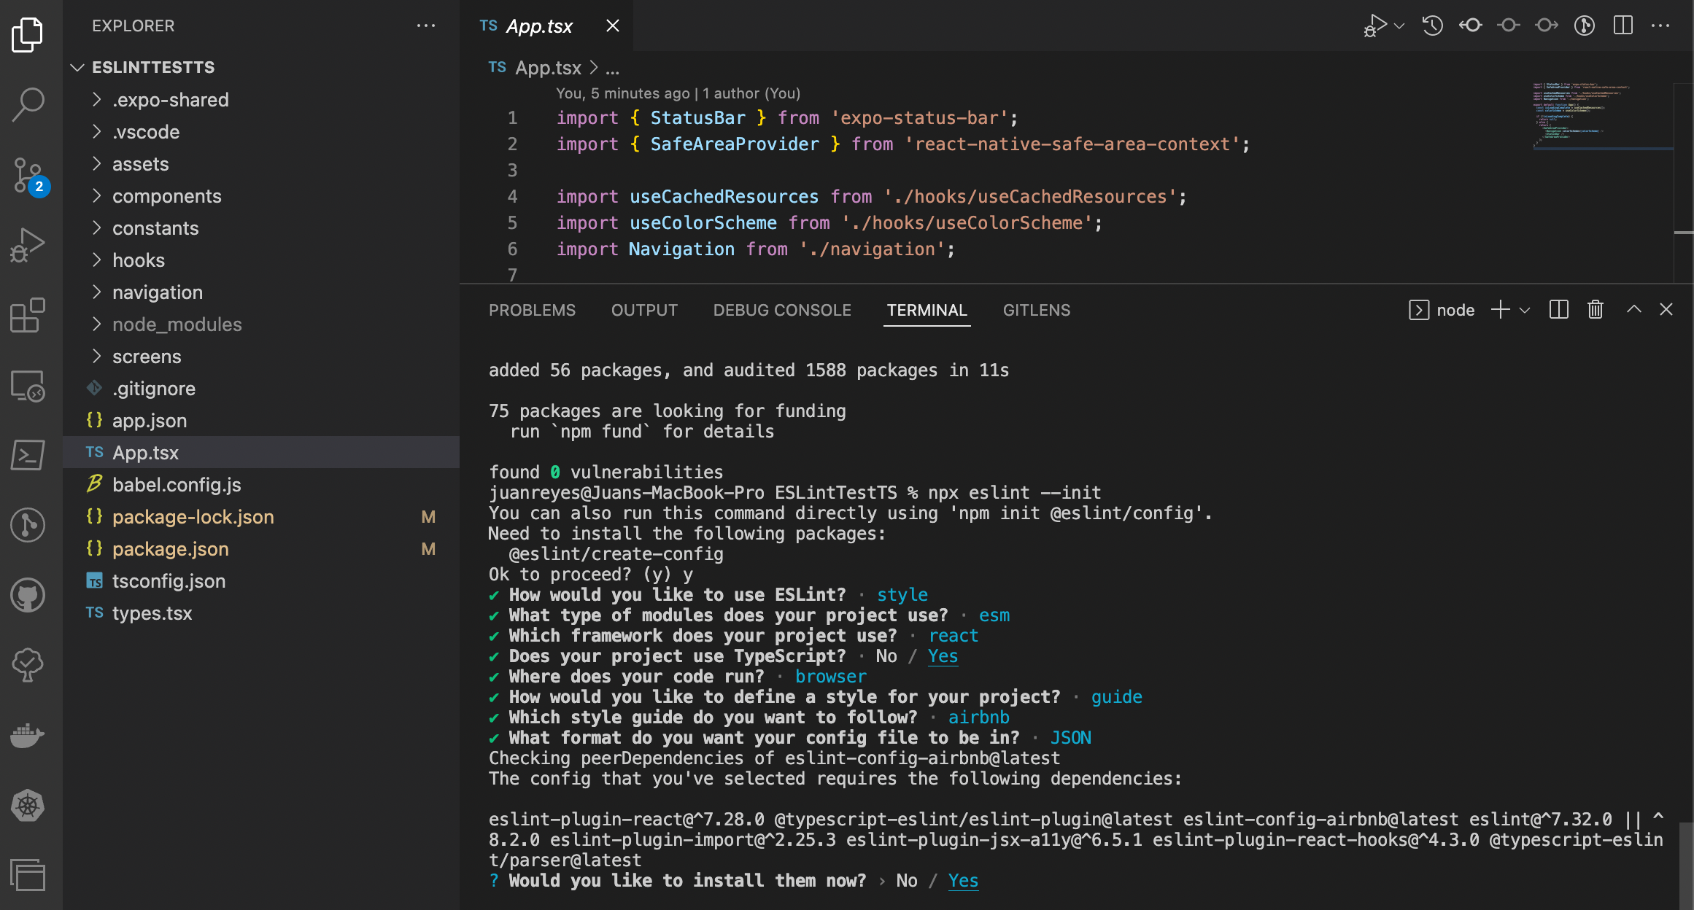The image size is (1694, 910).
Task: Open the Extensions view
Action: (x=28, y=315)
